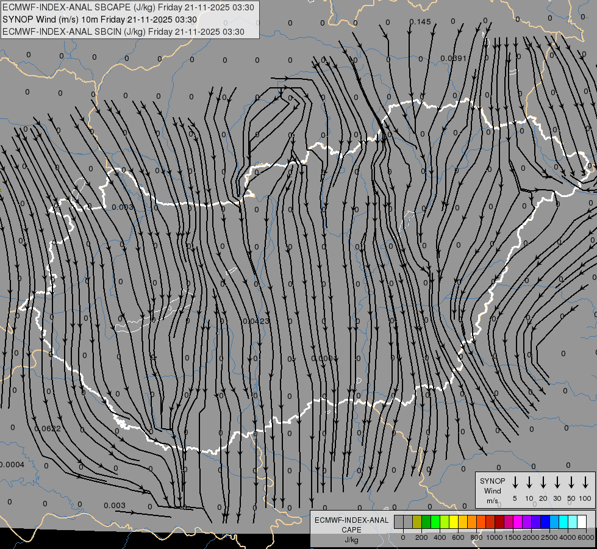Click the 10 m/s wind arrow symbol

[x=529, y=483]
